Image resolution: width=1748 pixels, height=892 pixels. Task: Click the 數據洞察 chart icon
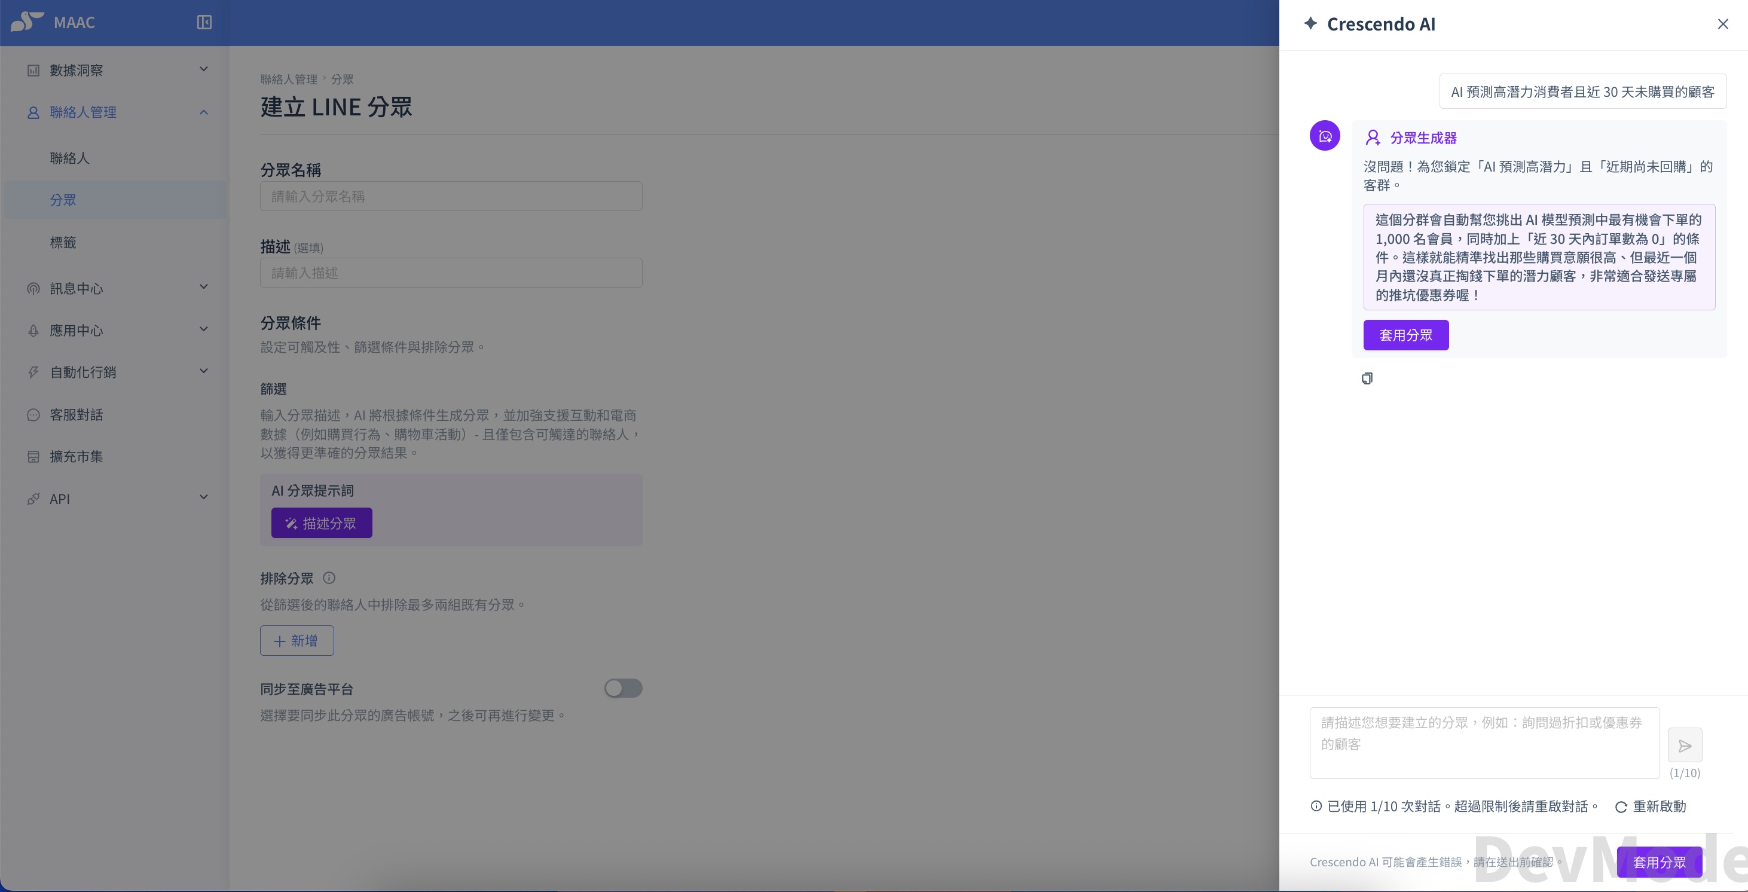[x=33, y=70]
